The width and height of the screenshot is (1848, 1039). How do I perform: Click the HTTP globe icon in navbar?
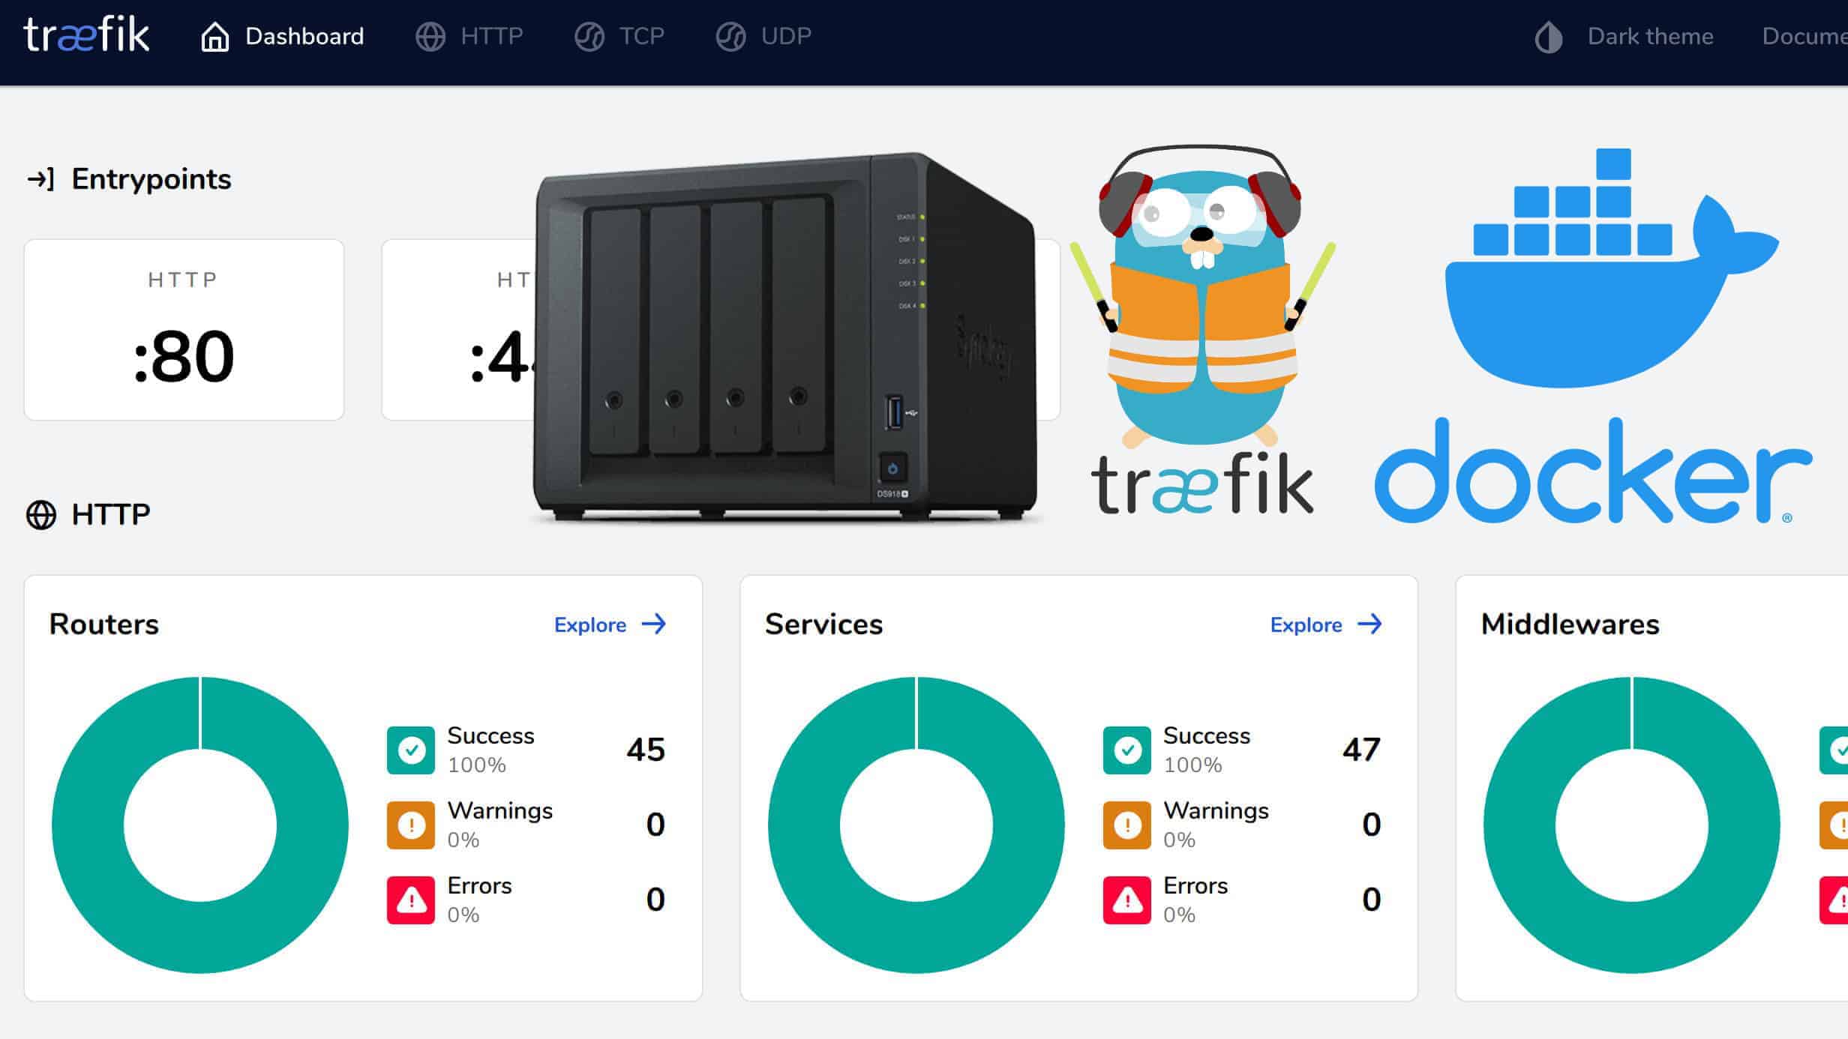point(430,37)
